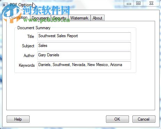This screenshot has width=161, height=129.
Task: Click the Cancel button
Action: coord(144,119)
